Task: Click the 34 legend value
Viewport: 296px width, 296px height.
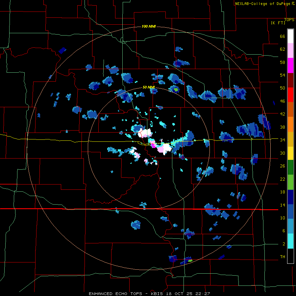Action: pyautogui.click(x=283, y=140)
